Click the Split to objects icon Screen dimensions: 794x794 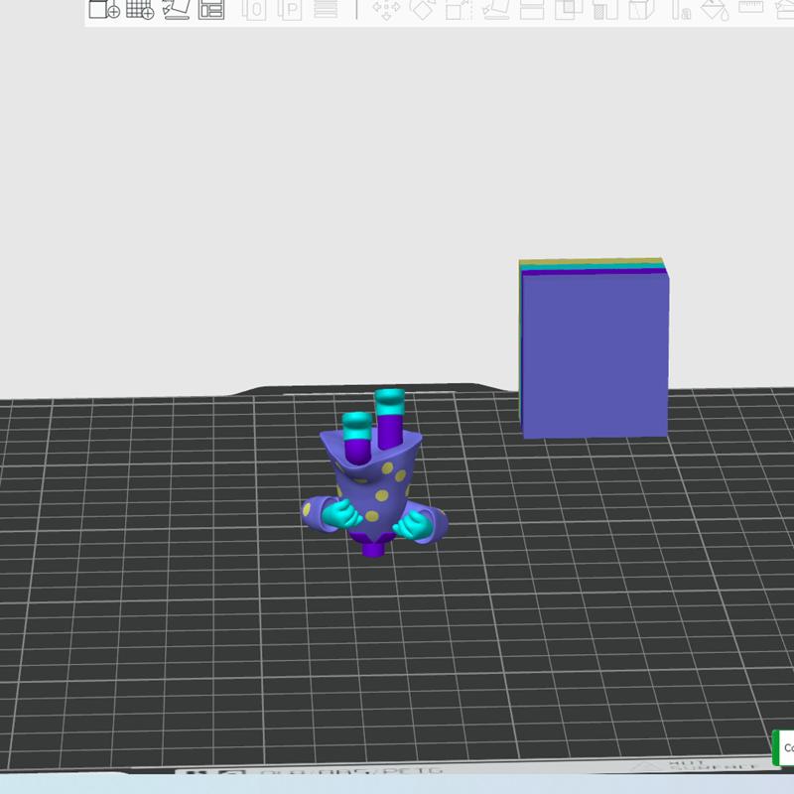(255, 9)
